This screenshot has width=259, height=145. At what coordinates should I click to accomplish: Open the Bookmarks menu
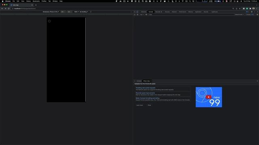tap(36, 1)
